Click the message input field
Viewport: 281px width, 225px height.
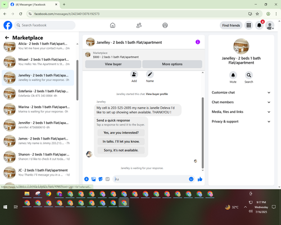151,179
